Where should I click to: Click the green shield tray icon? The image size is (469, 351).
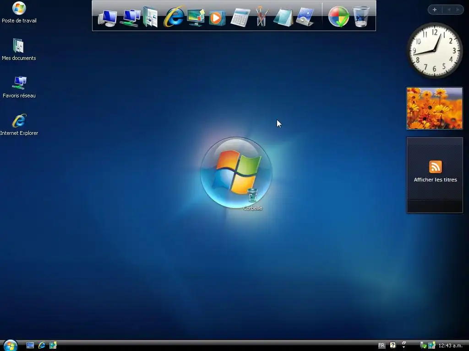tap(423, 346)
